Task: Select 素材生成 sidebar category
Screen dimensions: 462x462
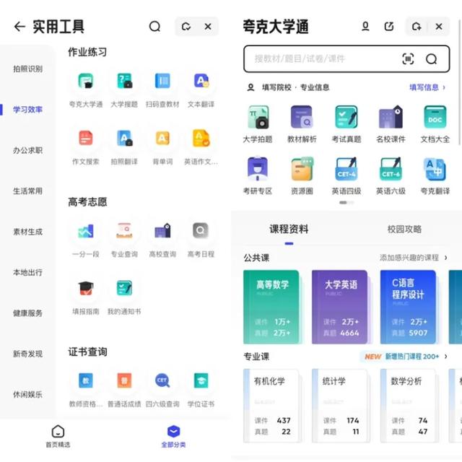Action: coord(27,232)
